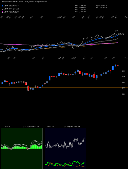Click the 279 price axis label beside candles
The width and height of the screenshot is (128, 169).
tap(123, 77)
